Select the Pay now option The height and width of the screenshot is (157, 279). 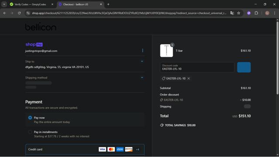pyautogui.click(x=30, y=118)
